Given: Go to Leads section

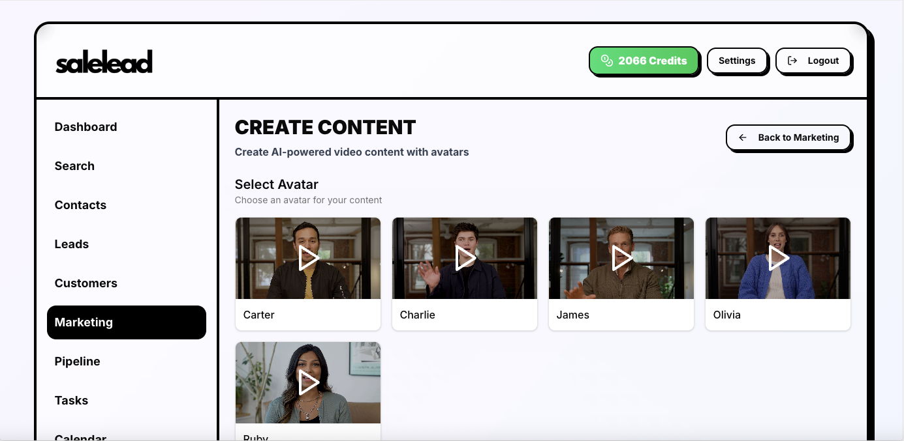Looking at the screenshot, I should (x=72, y=244).
